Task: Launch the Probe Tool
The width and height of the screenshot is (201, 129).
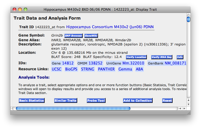Action: point(96,101)
